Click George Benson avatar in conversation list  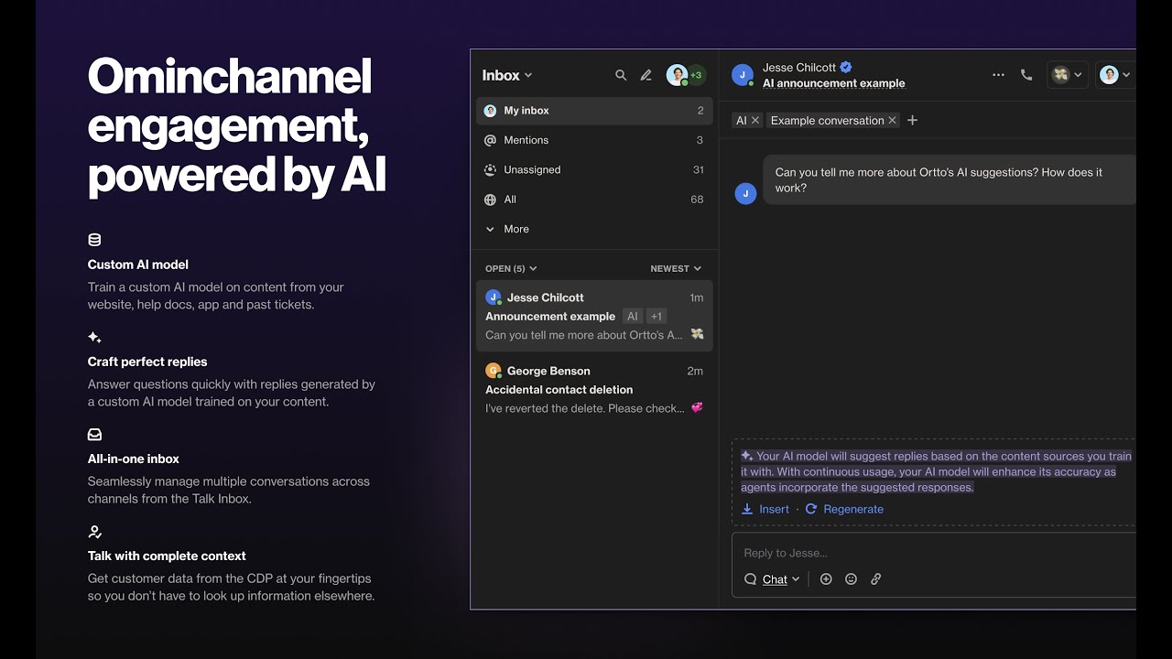pyautogui.click(x=493, y=371)
